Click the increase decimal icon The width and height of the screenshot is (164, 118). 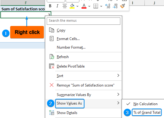pos(108,6)
